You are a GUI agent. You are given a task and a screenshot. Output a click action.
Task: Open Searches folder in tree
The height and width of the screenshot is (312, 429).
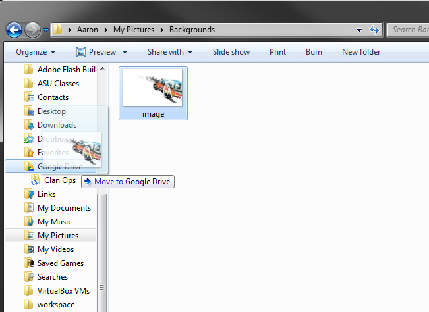[x=53, y=277]
